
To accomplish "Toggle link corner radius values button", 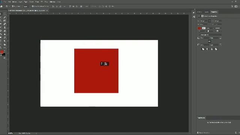I will point(209,41).
